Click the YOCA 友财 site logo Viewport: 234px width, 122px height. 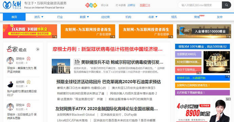12,5
